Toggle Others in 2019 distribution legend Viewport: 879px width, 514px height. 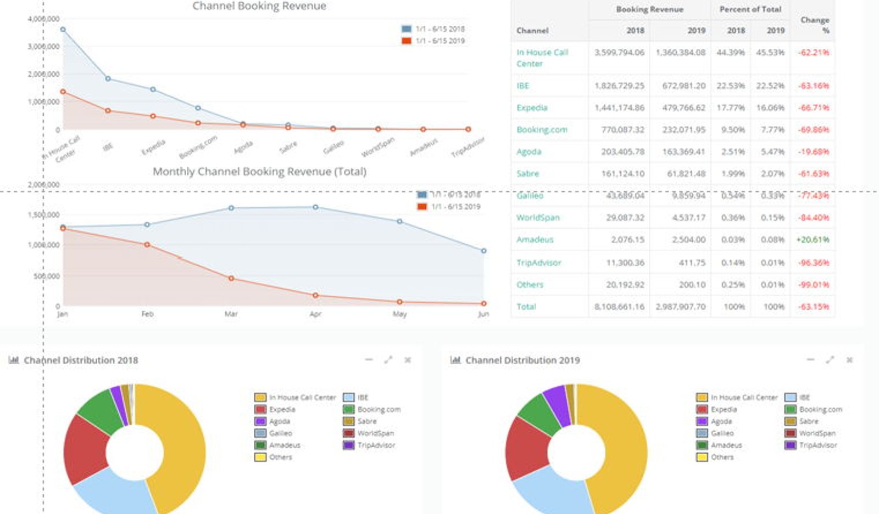pyautogui.click(x=715, y=457)
